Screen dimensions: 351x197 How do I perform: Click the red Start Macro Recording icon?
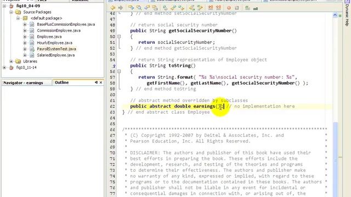click(229, 8)
